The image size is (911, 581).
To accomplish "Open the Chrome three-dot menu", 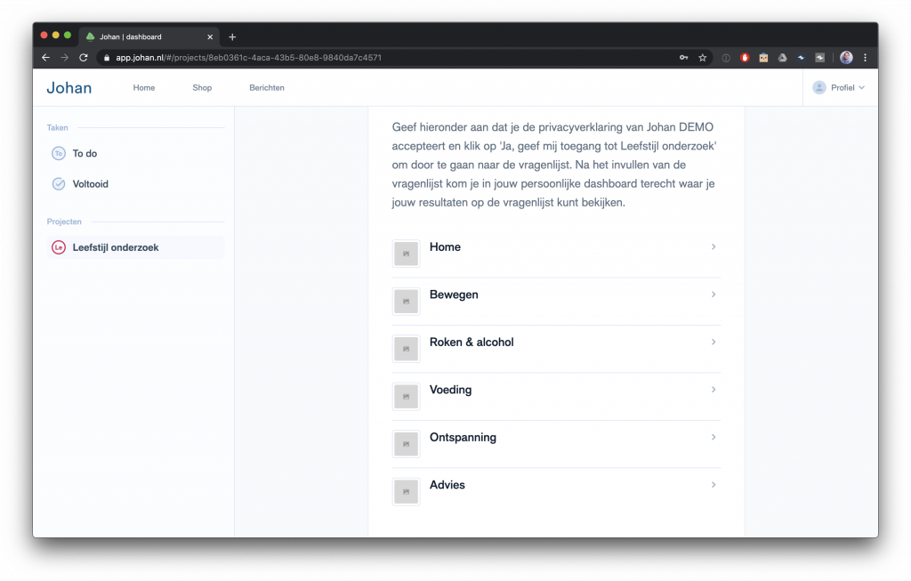I will [x=865, y=58].
